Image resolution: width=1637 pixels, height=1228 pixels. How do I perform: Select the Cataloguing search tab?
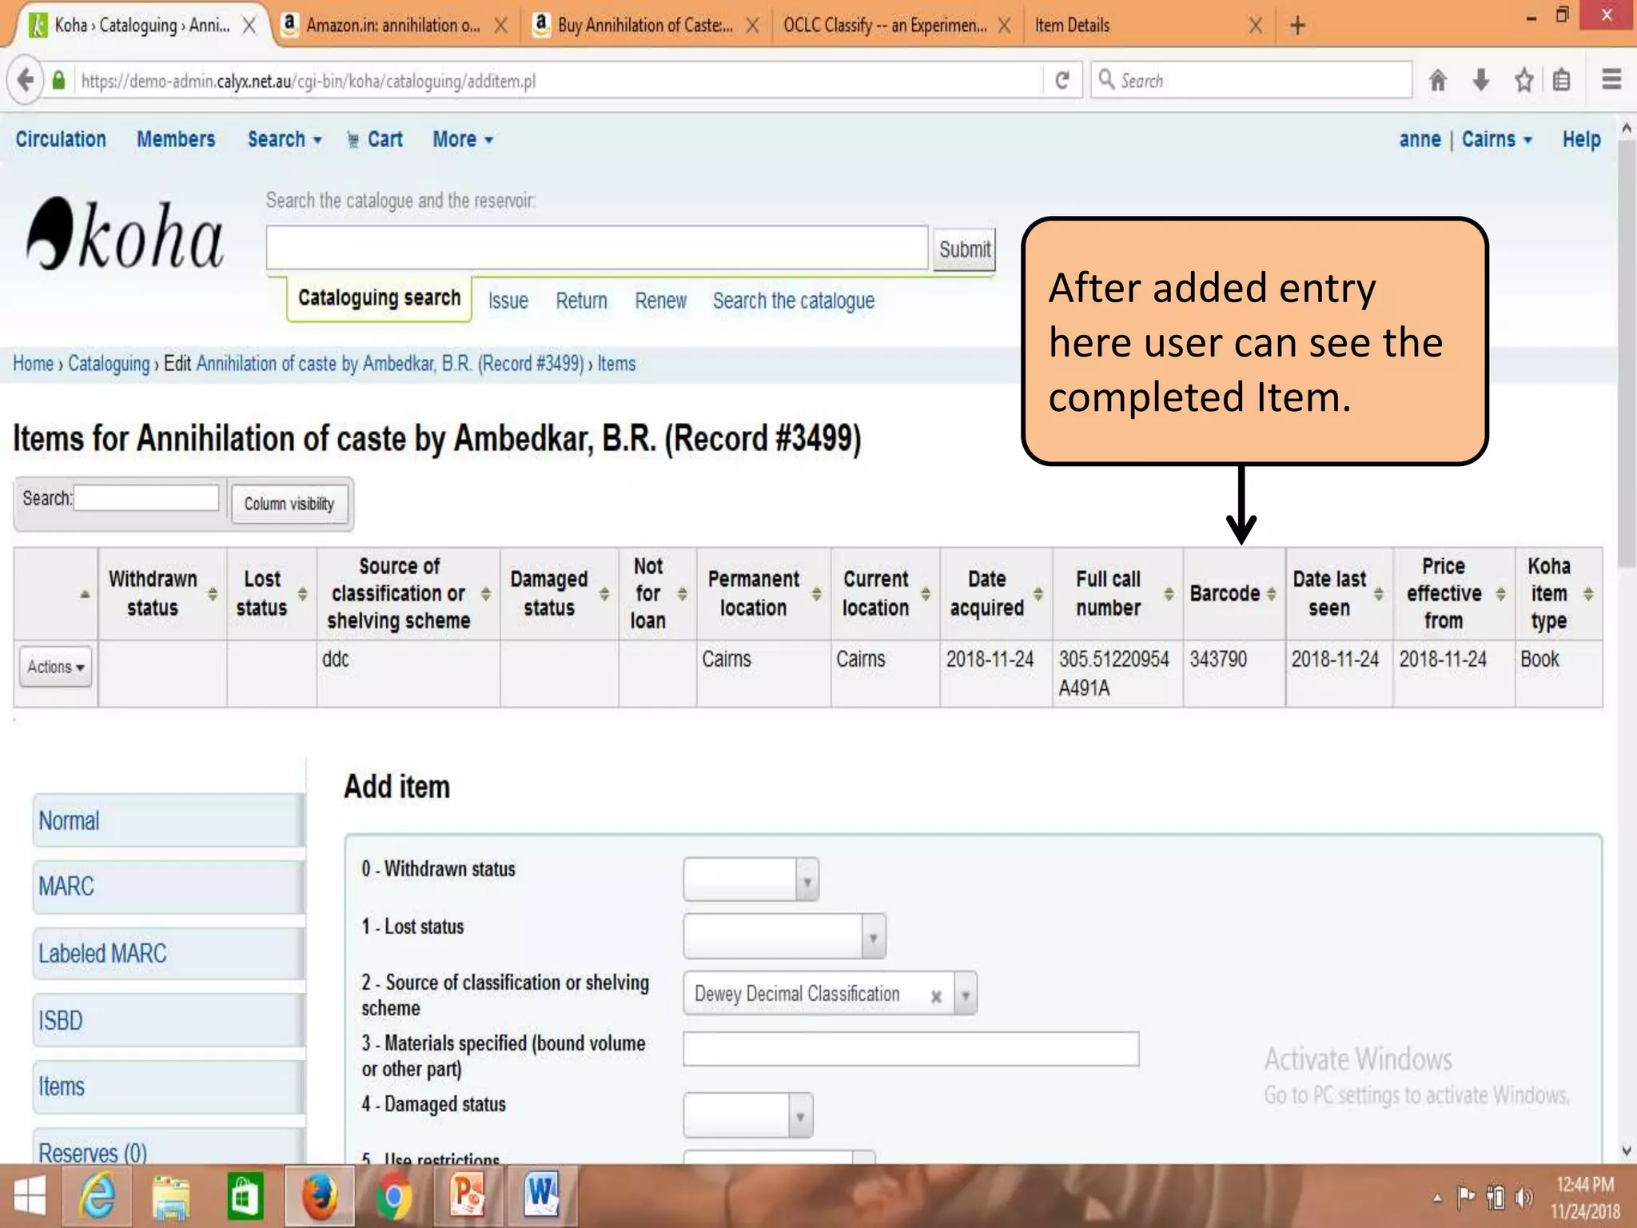(x=379, y=298)
